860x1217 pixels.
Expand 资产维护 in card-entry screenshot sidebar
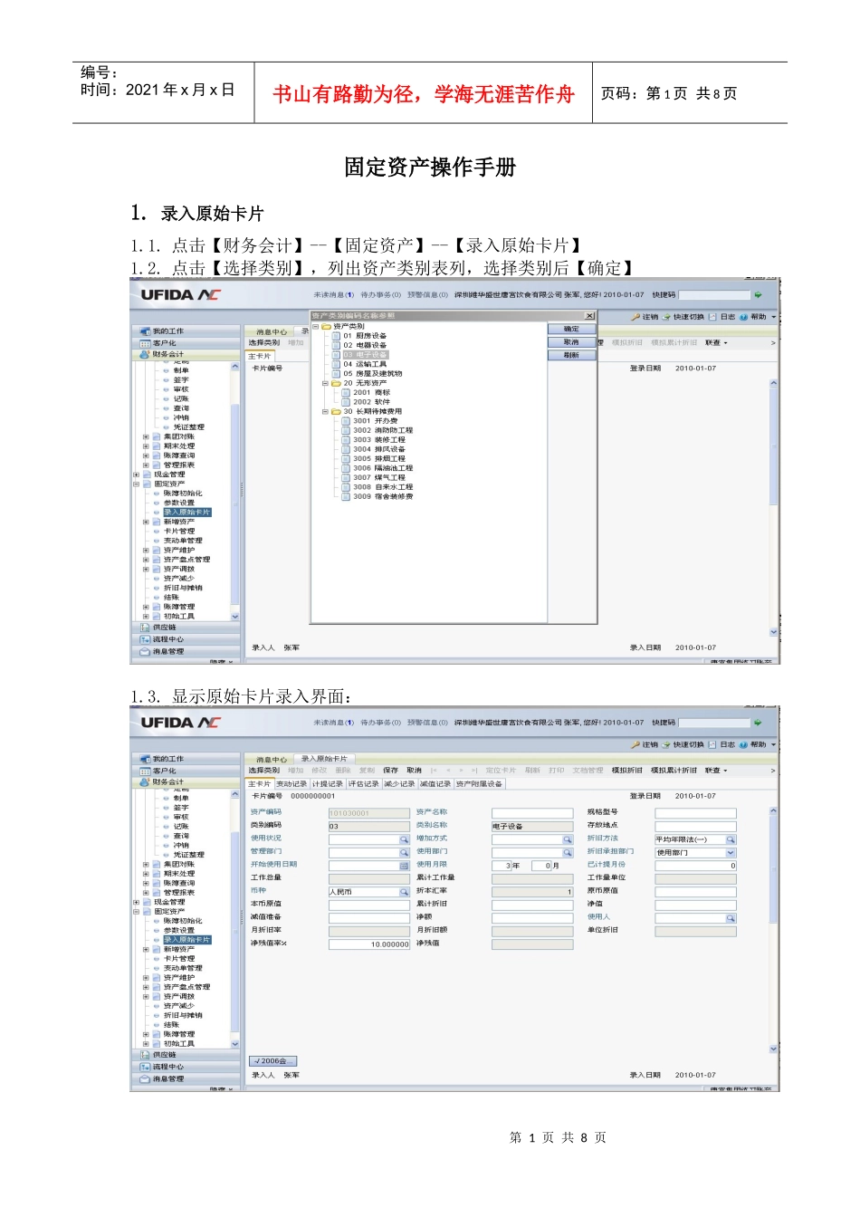click(x=146, y=978)
